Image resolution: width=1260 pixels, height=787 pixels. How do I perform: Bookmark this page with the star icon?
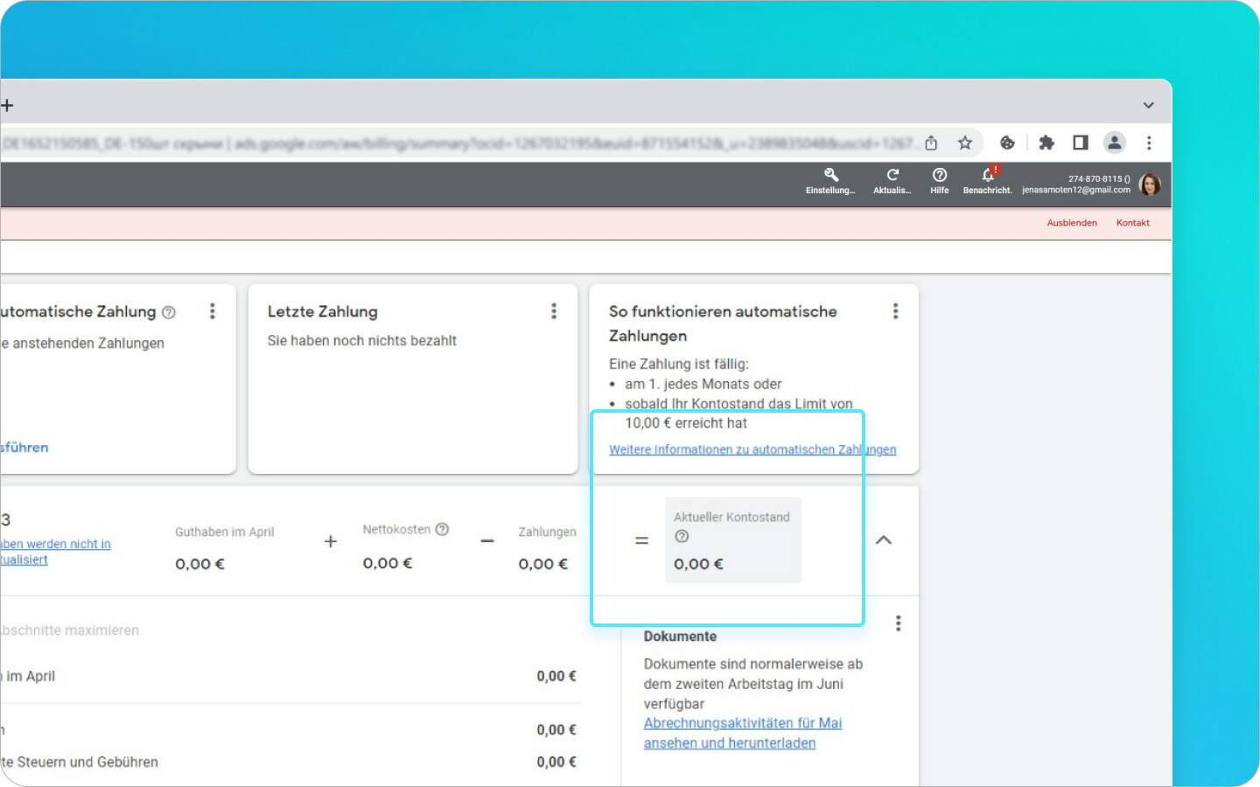[x=964, y=143]
